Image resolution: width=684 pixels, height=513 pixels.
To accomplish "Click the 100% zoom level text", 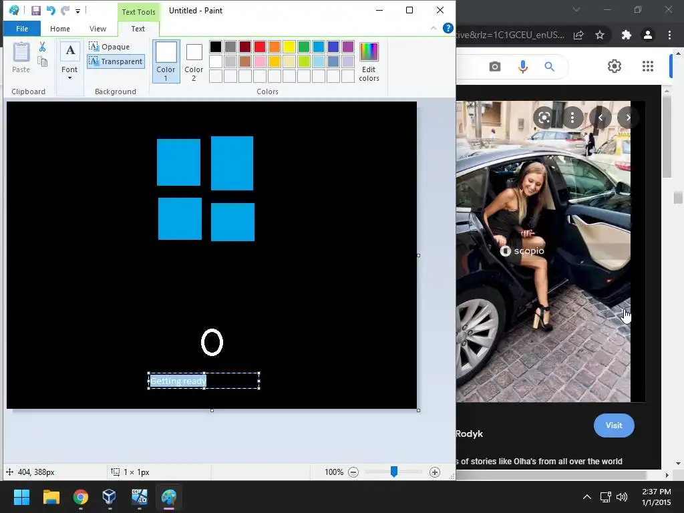I will tap(334, 472).
